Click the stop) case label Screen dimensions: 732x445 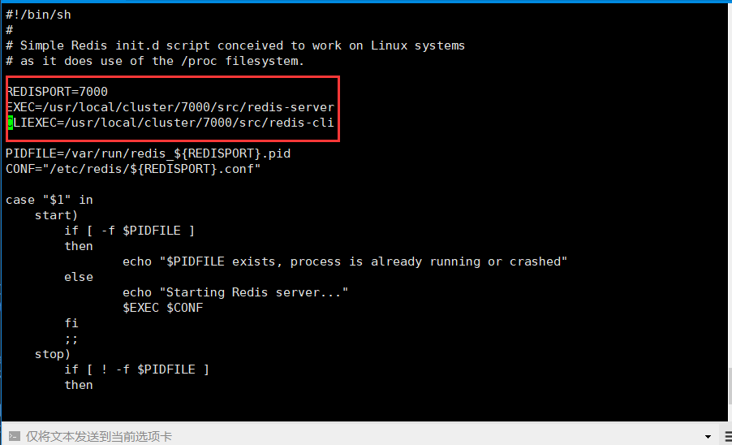pos(52,354)
